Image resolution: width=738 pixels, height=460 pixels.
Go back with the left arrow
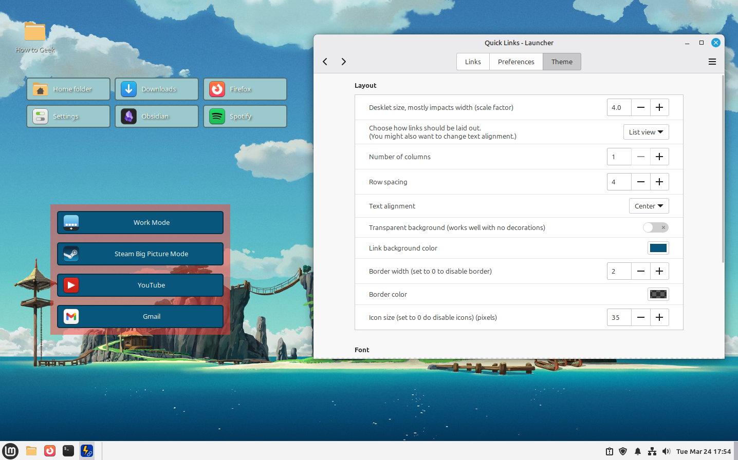(325, 62)
